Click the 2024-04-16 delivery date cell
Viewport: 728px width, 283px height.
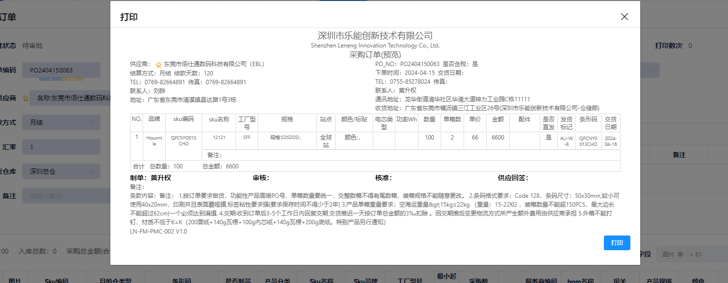[610, 141]
